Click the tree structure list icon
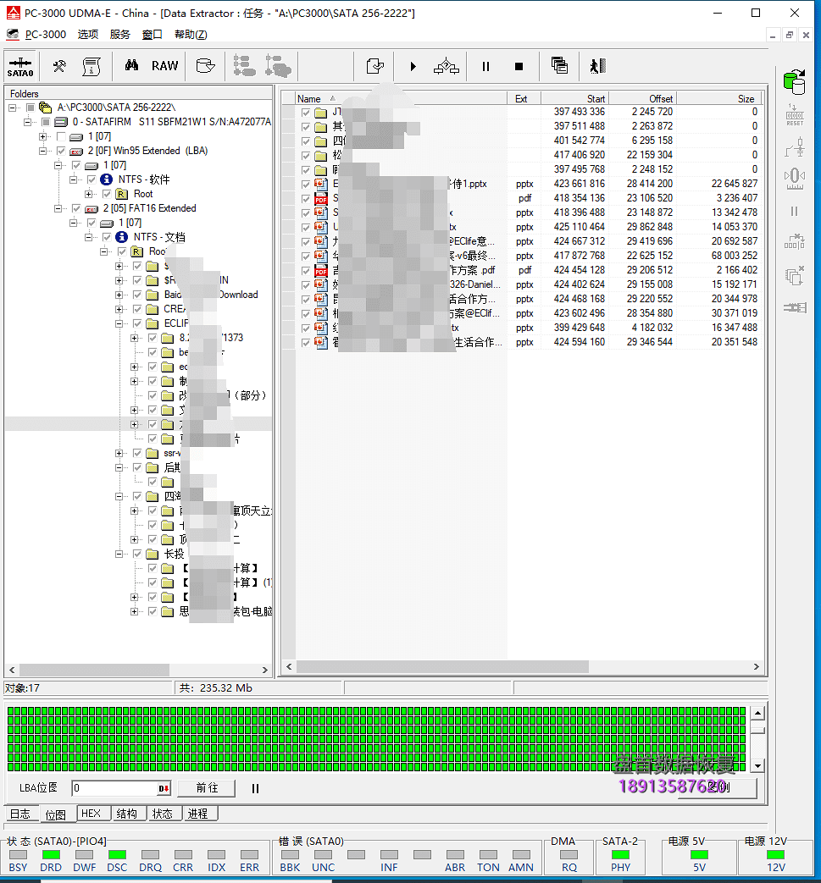Viewport: 821px width, 883px height. pos(245,66)
